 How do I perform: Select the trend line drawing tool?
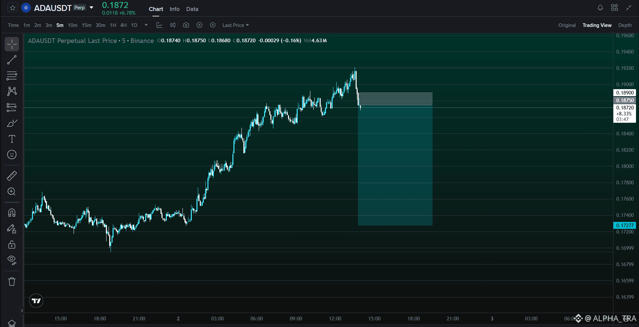[x=12, y=60]
